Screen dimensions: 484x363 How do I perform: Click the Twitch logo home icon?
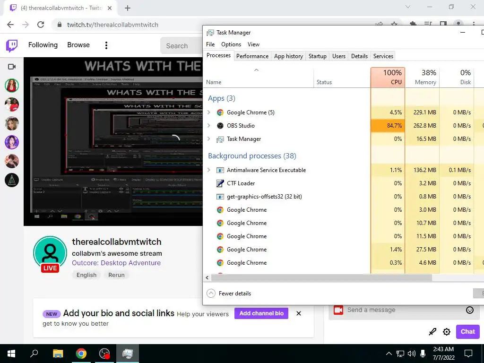pyautogui.click(x=12, y=45)
